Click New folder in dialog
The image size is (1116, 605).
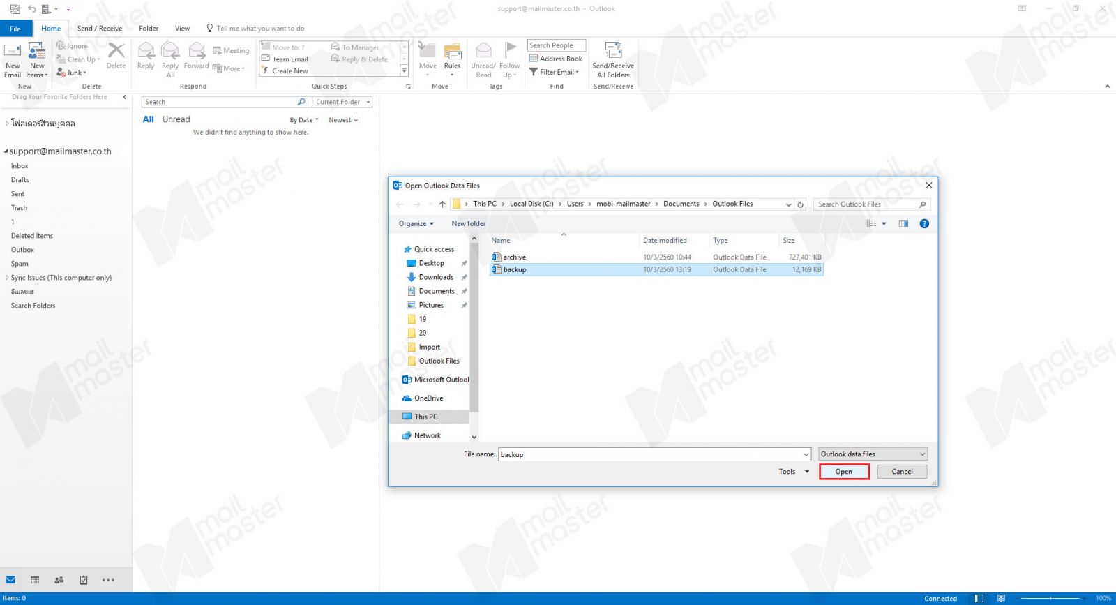coord(469,224)
